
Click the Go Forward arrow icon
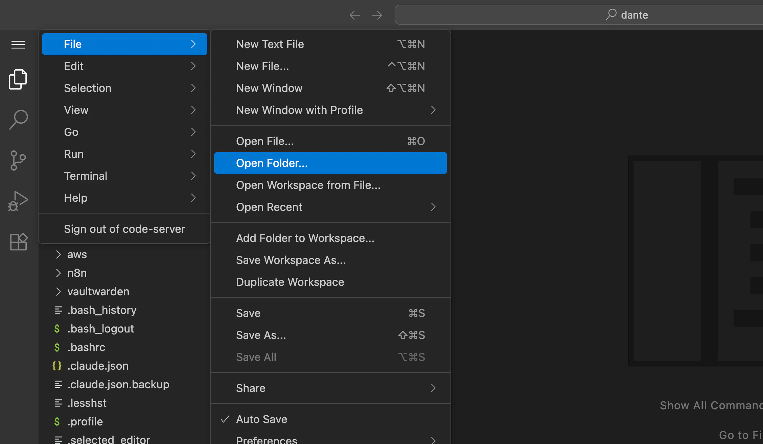click(x=376, y=15)
